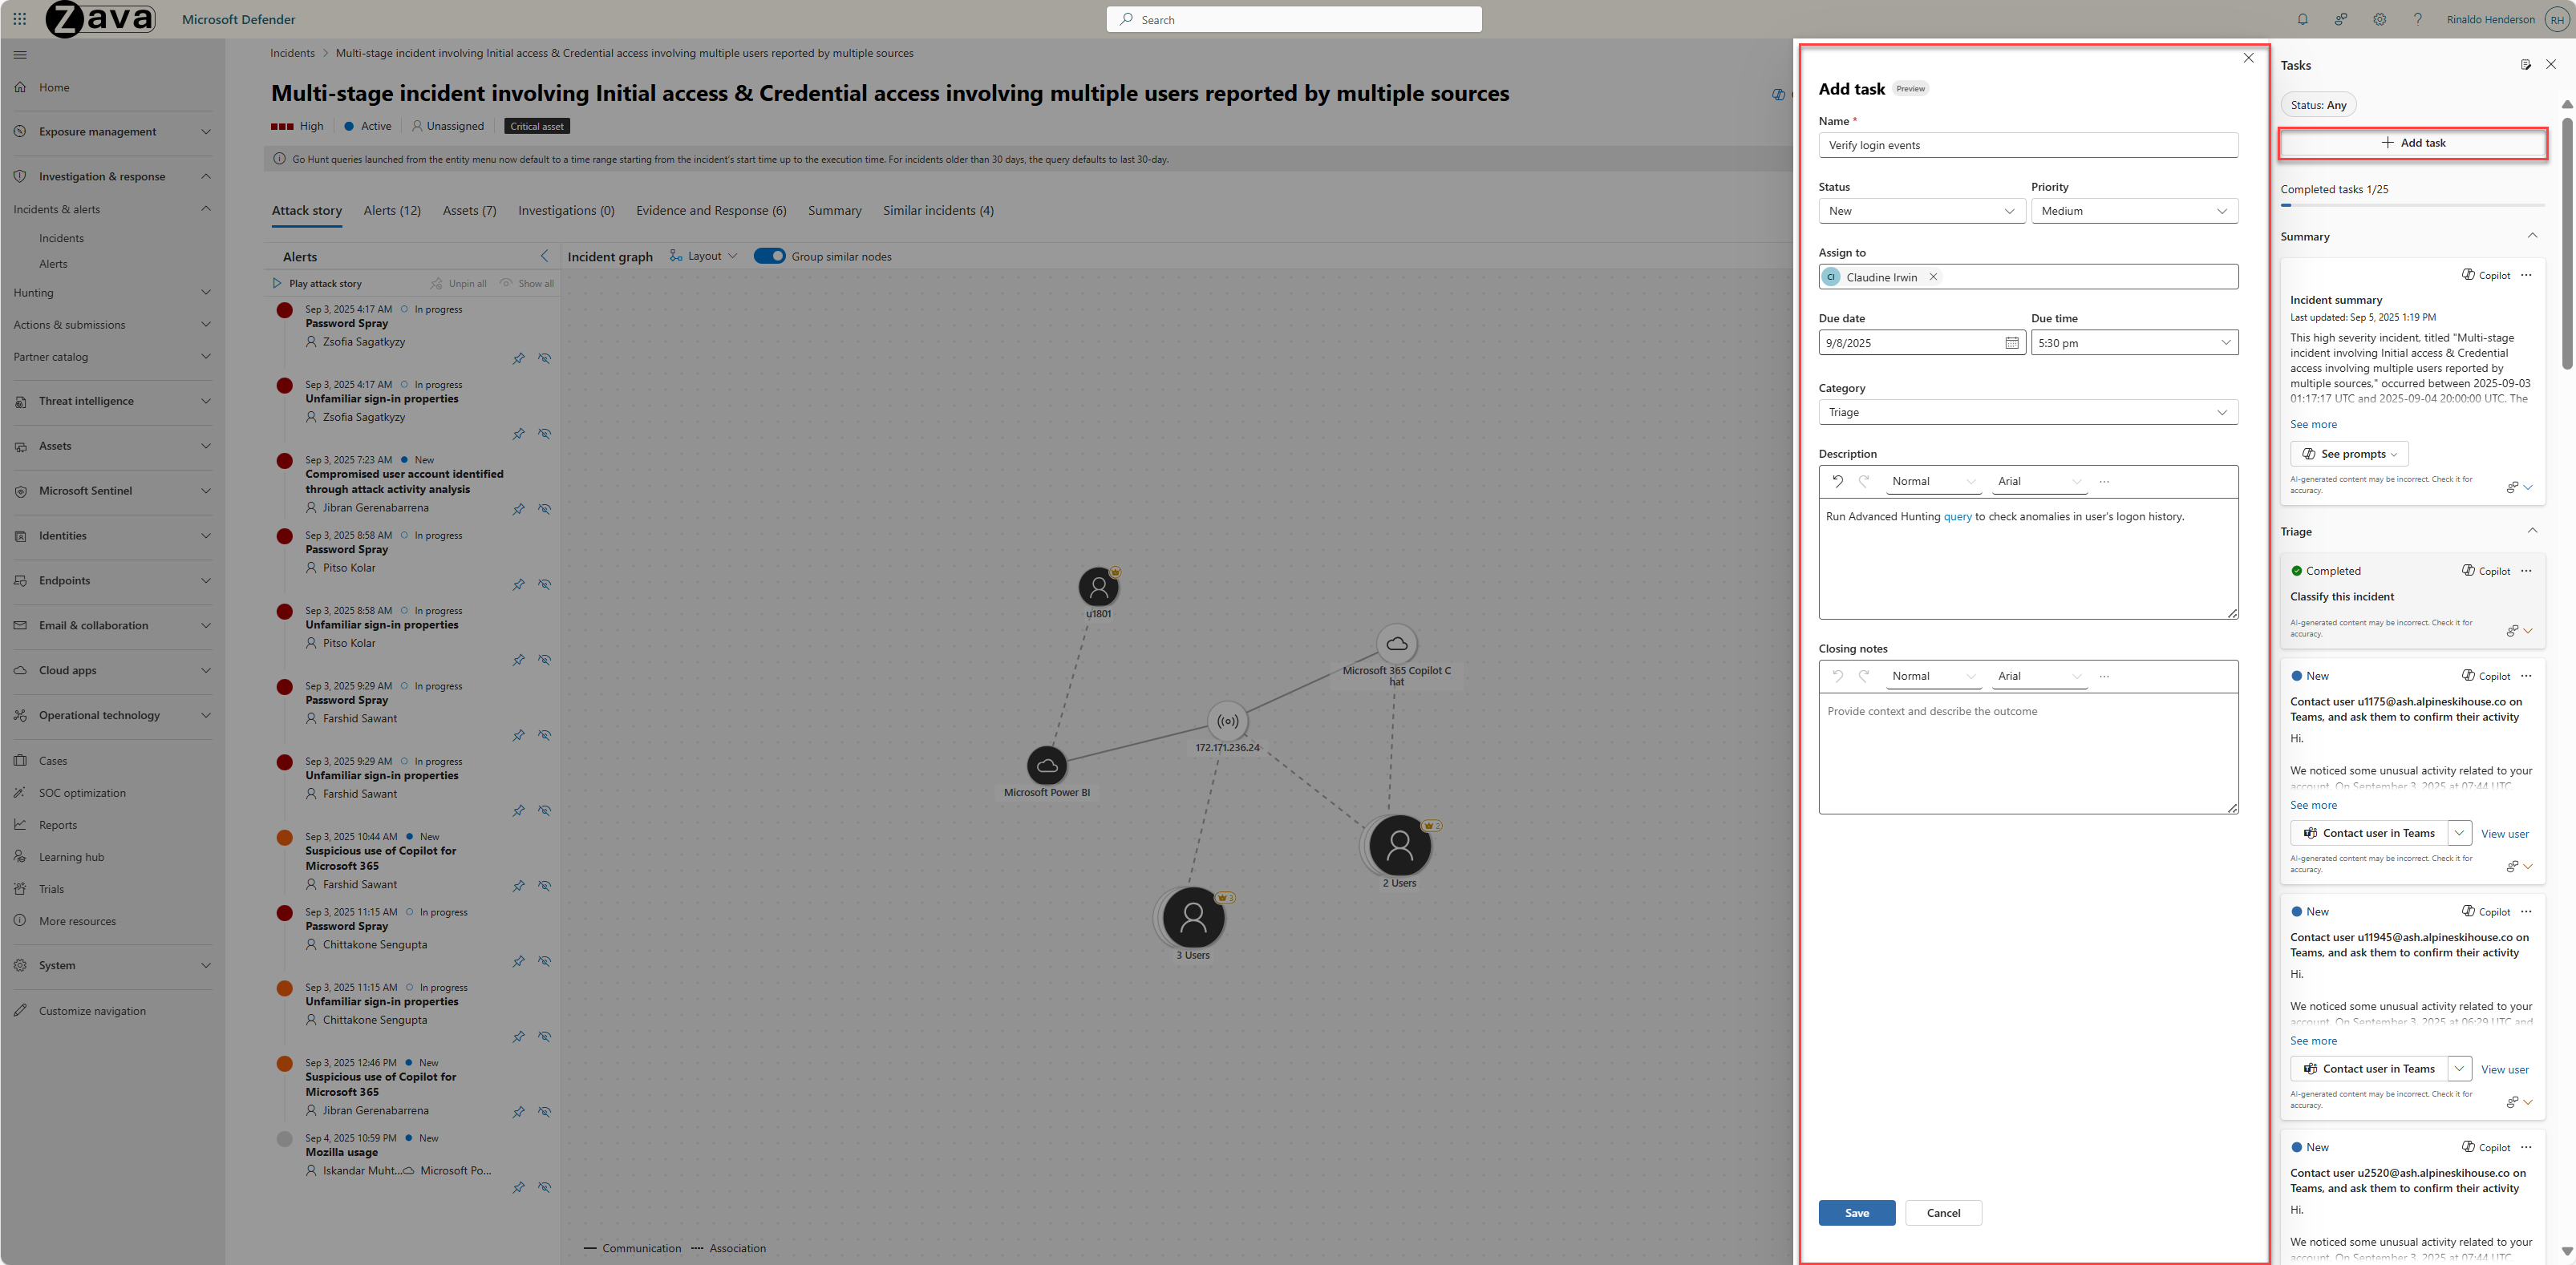Viewport: 2576px width, 1265px height.
Task: Expand the Layout dropdown
Action: tap(704, 256)
